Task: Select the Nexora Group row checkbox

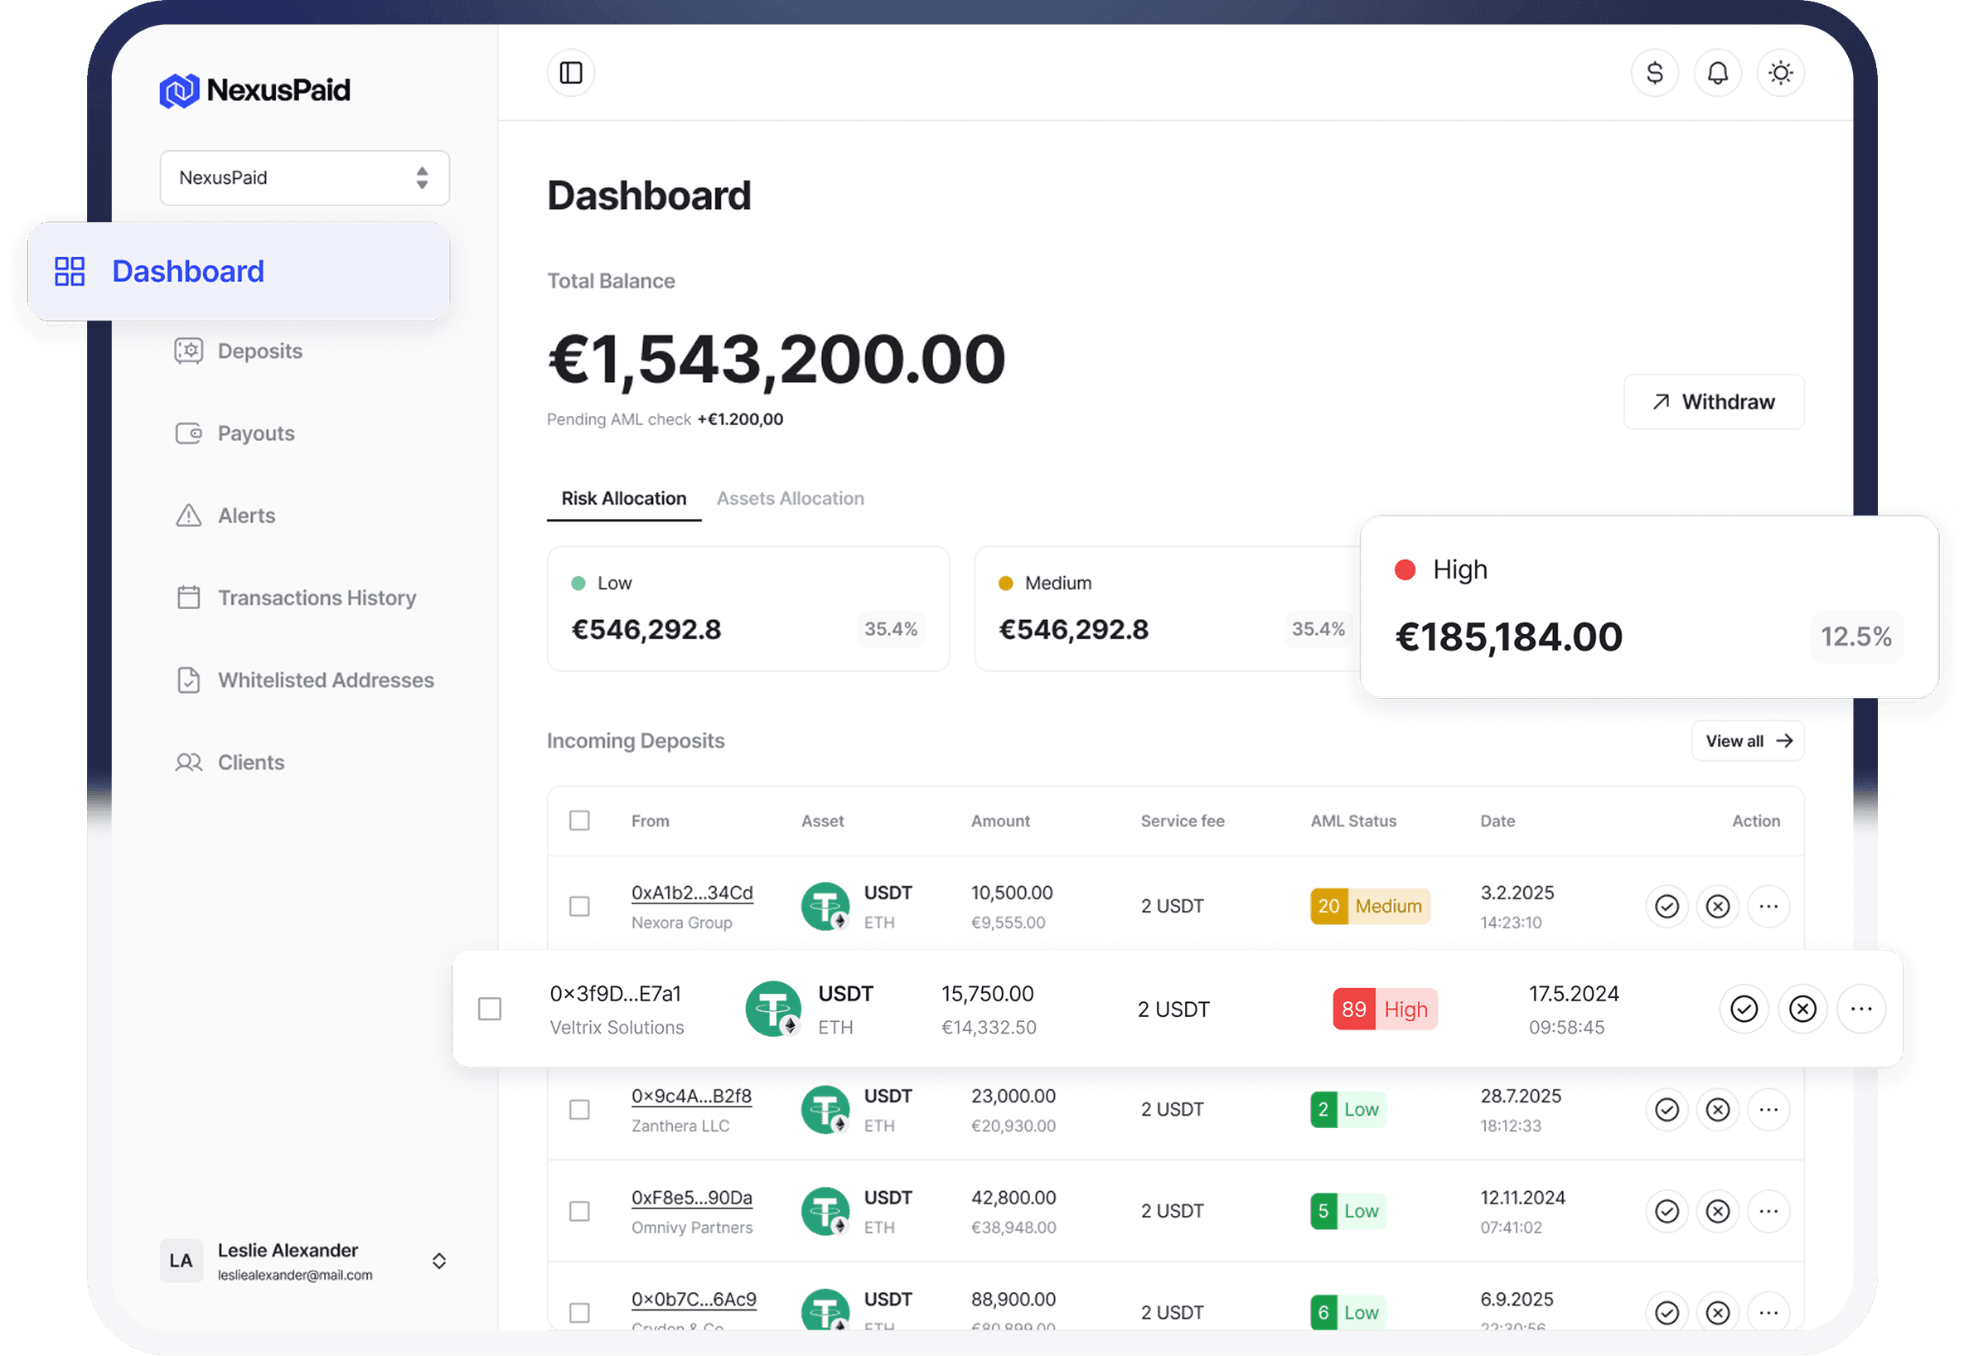Action: (x=579, y=907)
